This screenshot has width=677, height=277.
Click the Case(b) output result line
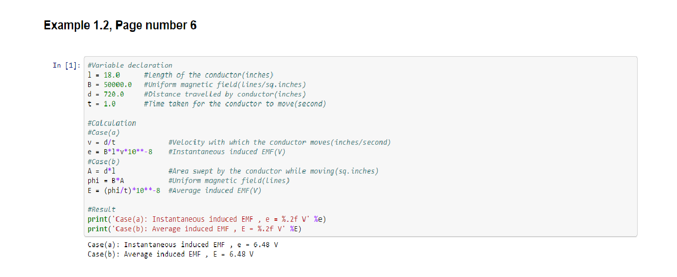170,254
